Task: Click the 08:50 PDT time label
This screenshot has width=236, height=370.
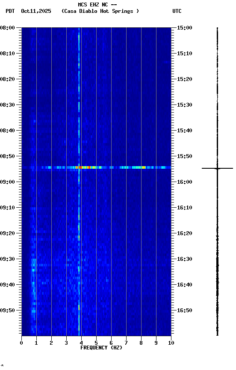Action: coord(7,156)
